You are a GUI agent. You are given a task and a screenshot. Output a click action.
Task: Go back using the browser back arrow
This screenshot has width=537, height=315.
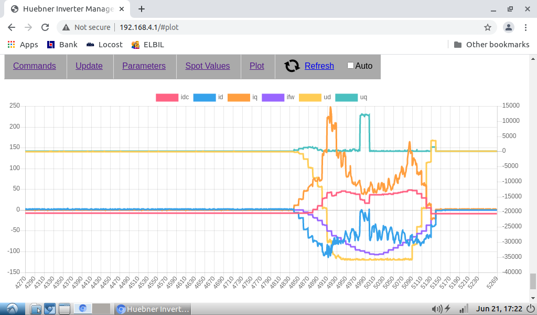[x=12, y=27]
